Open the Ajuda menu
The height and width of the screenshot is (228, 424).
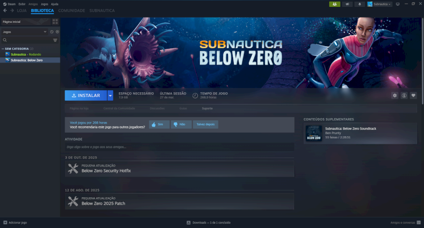pyautogui.click(x=55, y=4)
